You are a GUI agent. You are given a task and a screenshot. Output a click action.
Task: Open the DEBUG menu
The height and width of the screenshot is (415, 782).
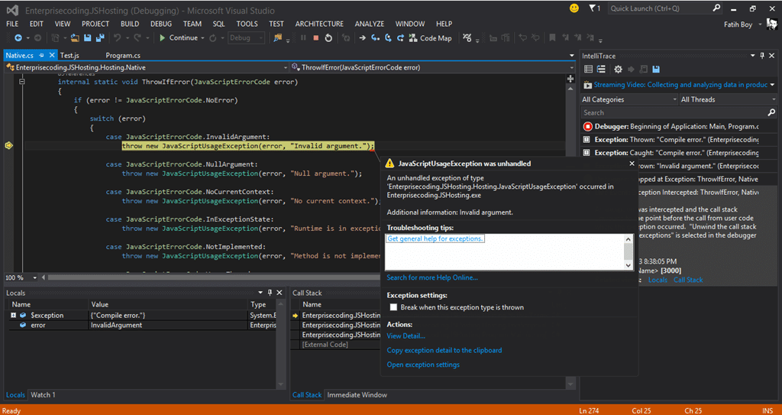(161, 24)
